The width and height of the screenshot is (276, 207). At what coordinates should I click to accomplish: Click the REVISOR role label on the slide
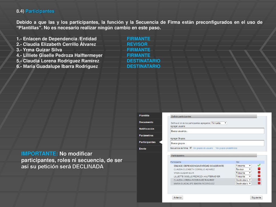coord(137,44)
